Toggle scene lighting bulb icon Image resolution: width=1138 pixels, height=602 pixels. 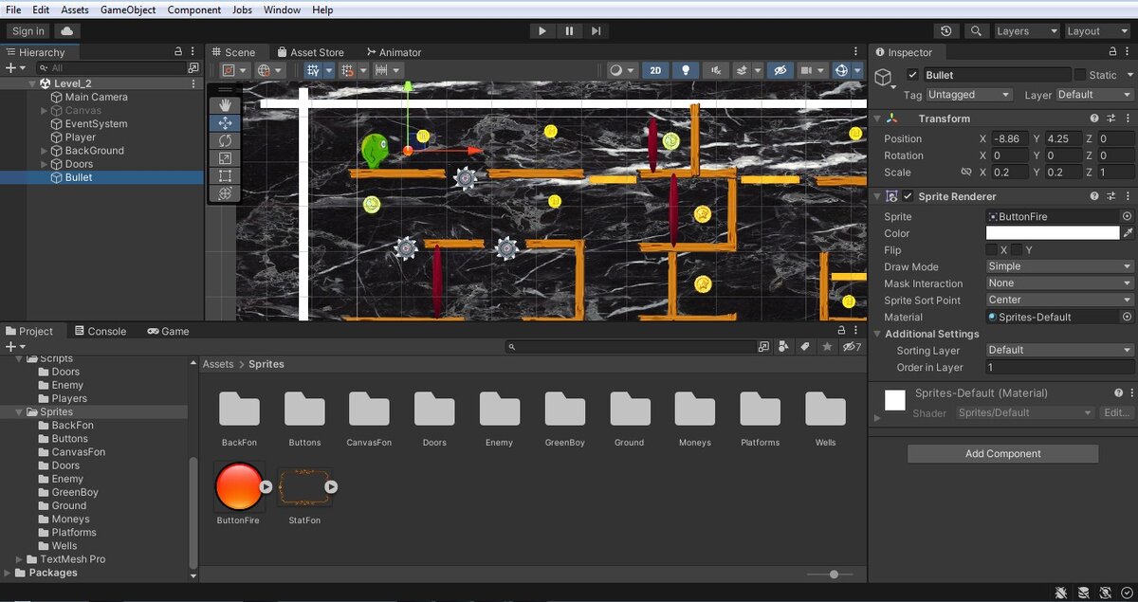pyautogui.click(x=686, y=70)
